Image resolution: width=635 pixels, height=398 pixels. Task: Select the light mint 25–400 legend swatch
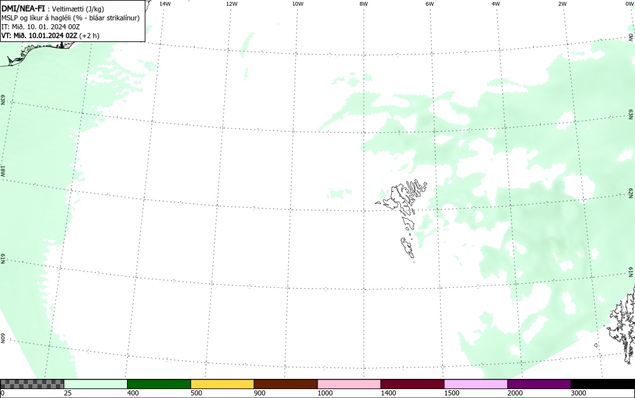[x=96, y=384]
